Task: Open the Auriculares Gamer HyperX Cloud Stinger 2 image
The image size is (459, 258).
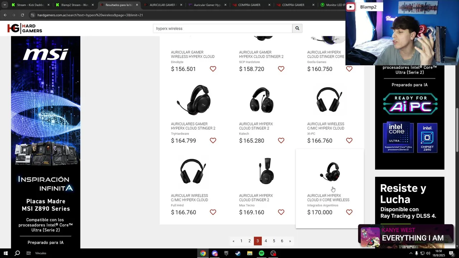Action: click(x=193, y=100)
